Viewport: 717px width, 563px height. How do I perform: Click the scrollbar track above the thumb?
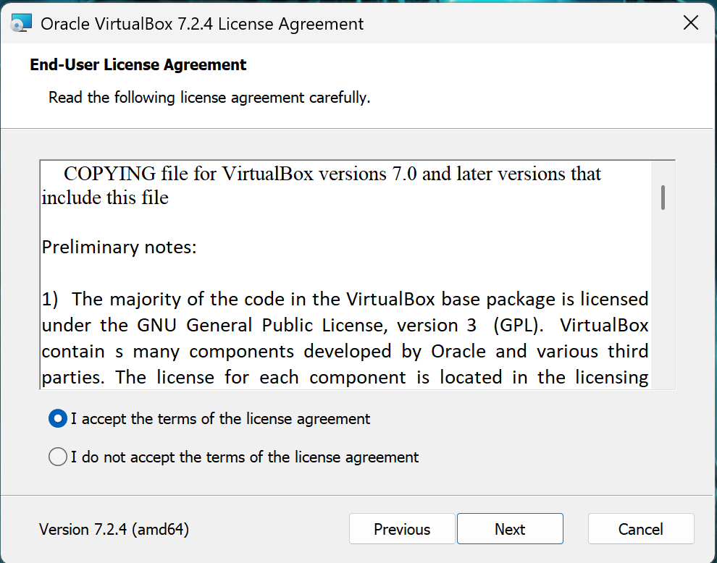click(x=663, y=173)
